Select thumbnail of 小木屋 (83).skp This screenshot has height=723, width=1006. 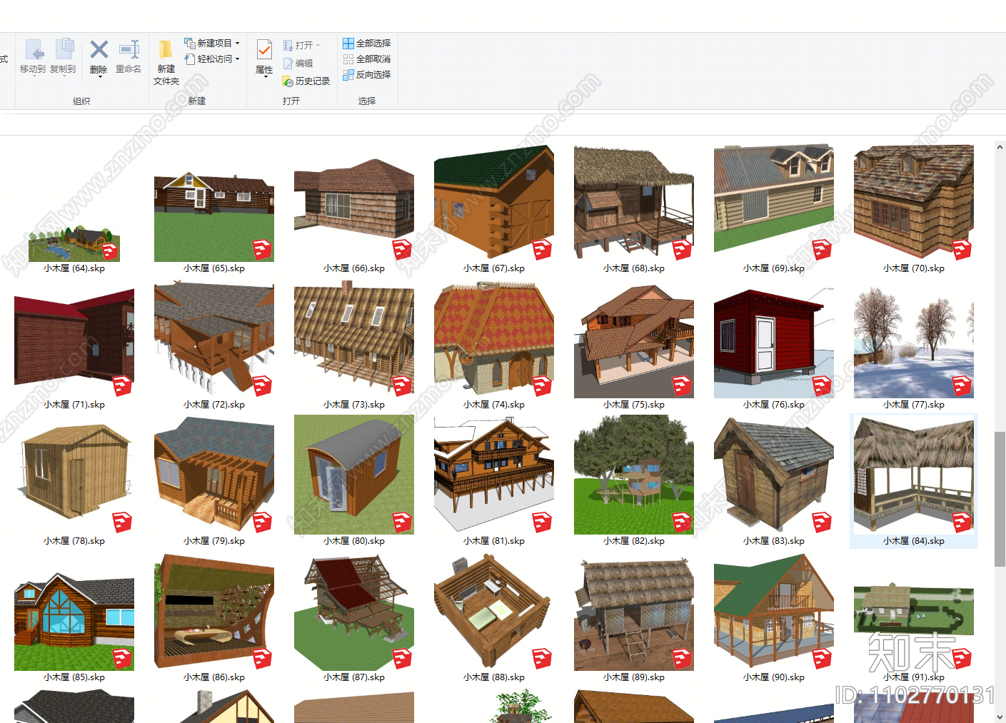pyautogui.click(x=774, y=475)
